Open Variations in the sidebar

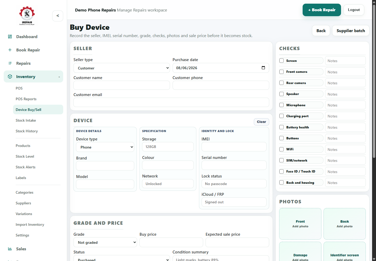coord(24,214)
